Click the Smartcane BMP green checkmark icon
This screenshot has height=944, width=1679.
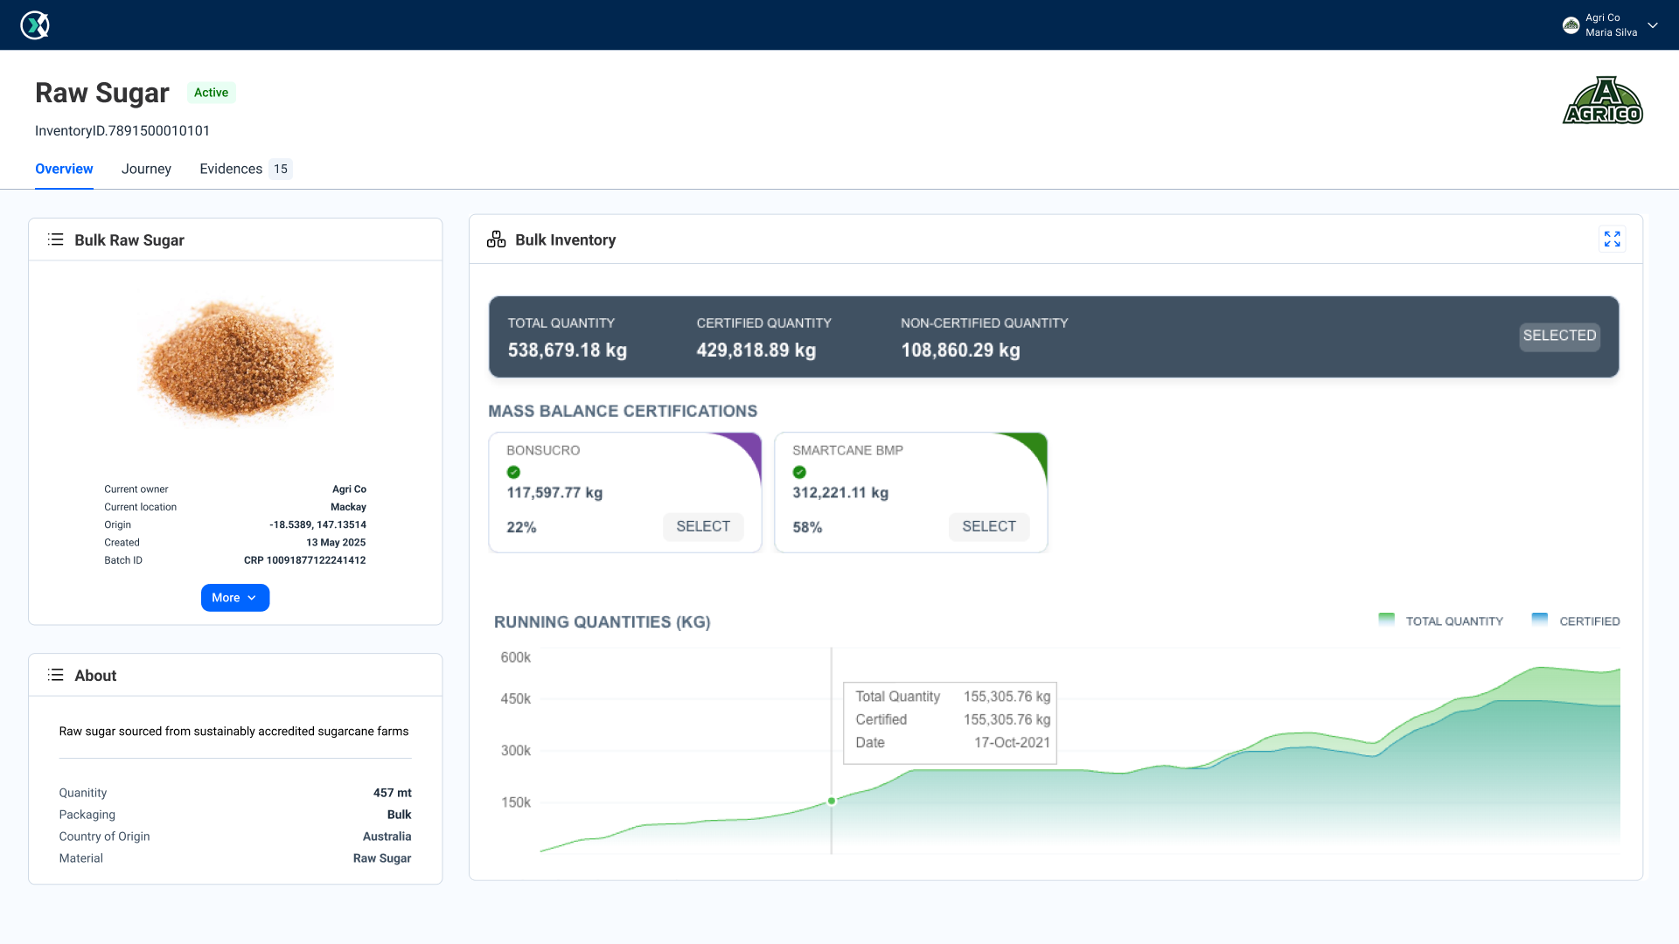(x=799, y=472)
